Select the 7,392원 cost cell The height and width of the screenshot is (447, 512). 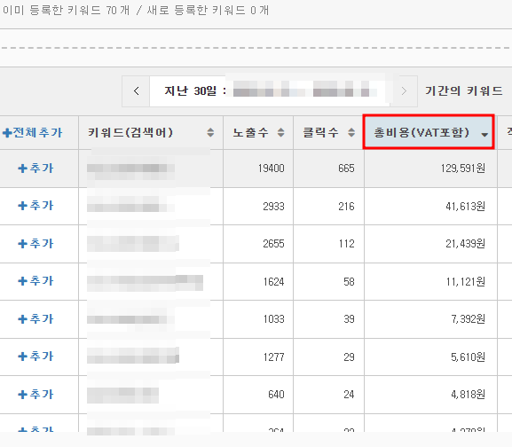click(430, 319)
